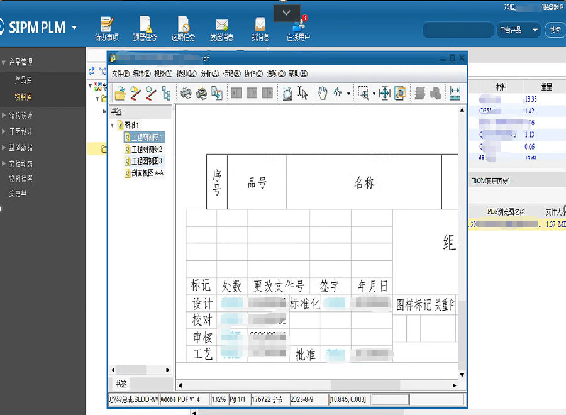Expand the top center collapse chevron
The width and height of the screenshot is (566, 415).
click(x=287, y=13)
